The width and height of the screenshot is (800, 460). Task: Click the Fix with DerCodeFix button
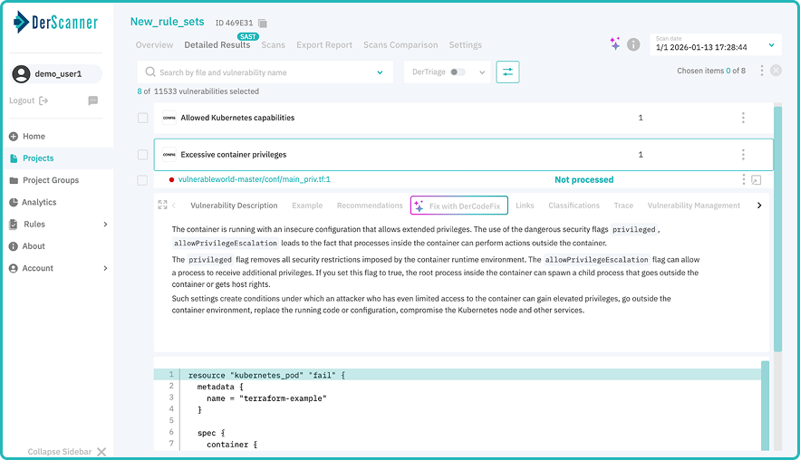pos(459,206)
